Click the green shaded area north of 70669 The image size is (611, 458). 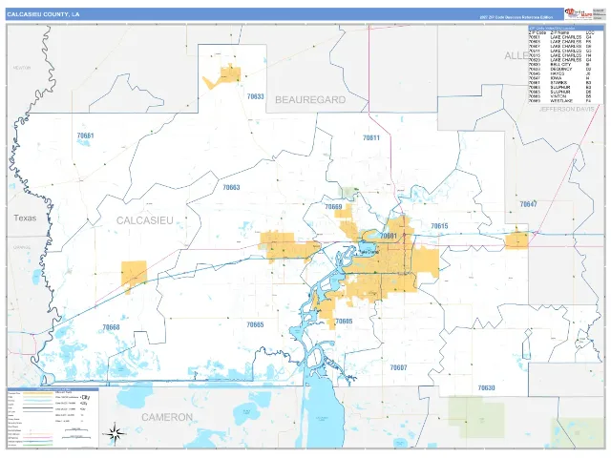(x=348, y=192)
